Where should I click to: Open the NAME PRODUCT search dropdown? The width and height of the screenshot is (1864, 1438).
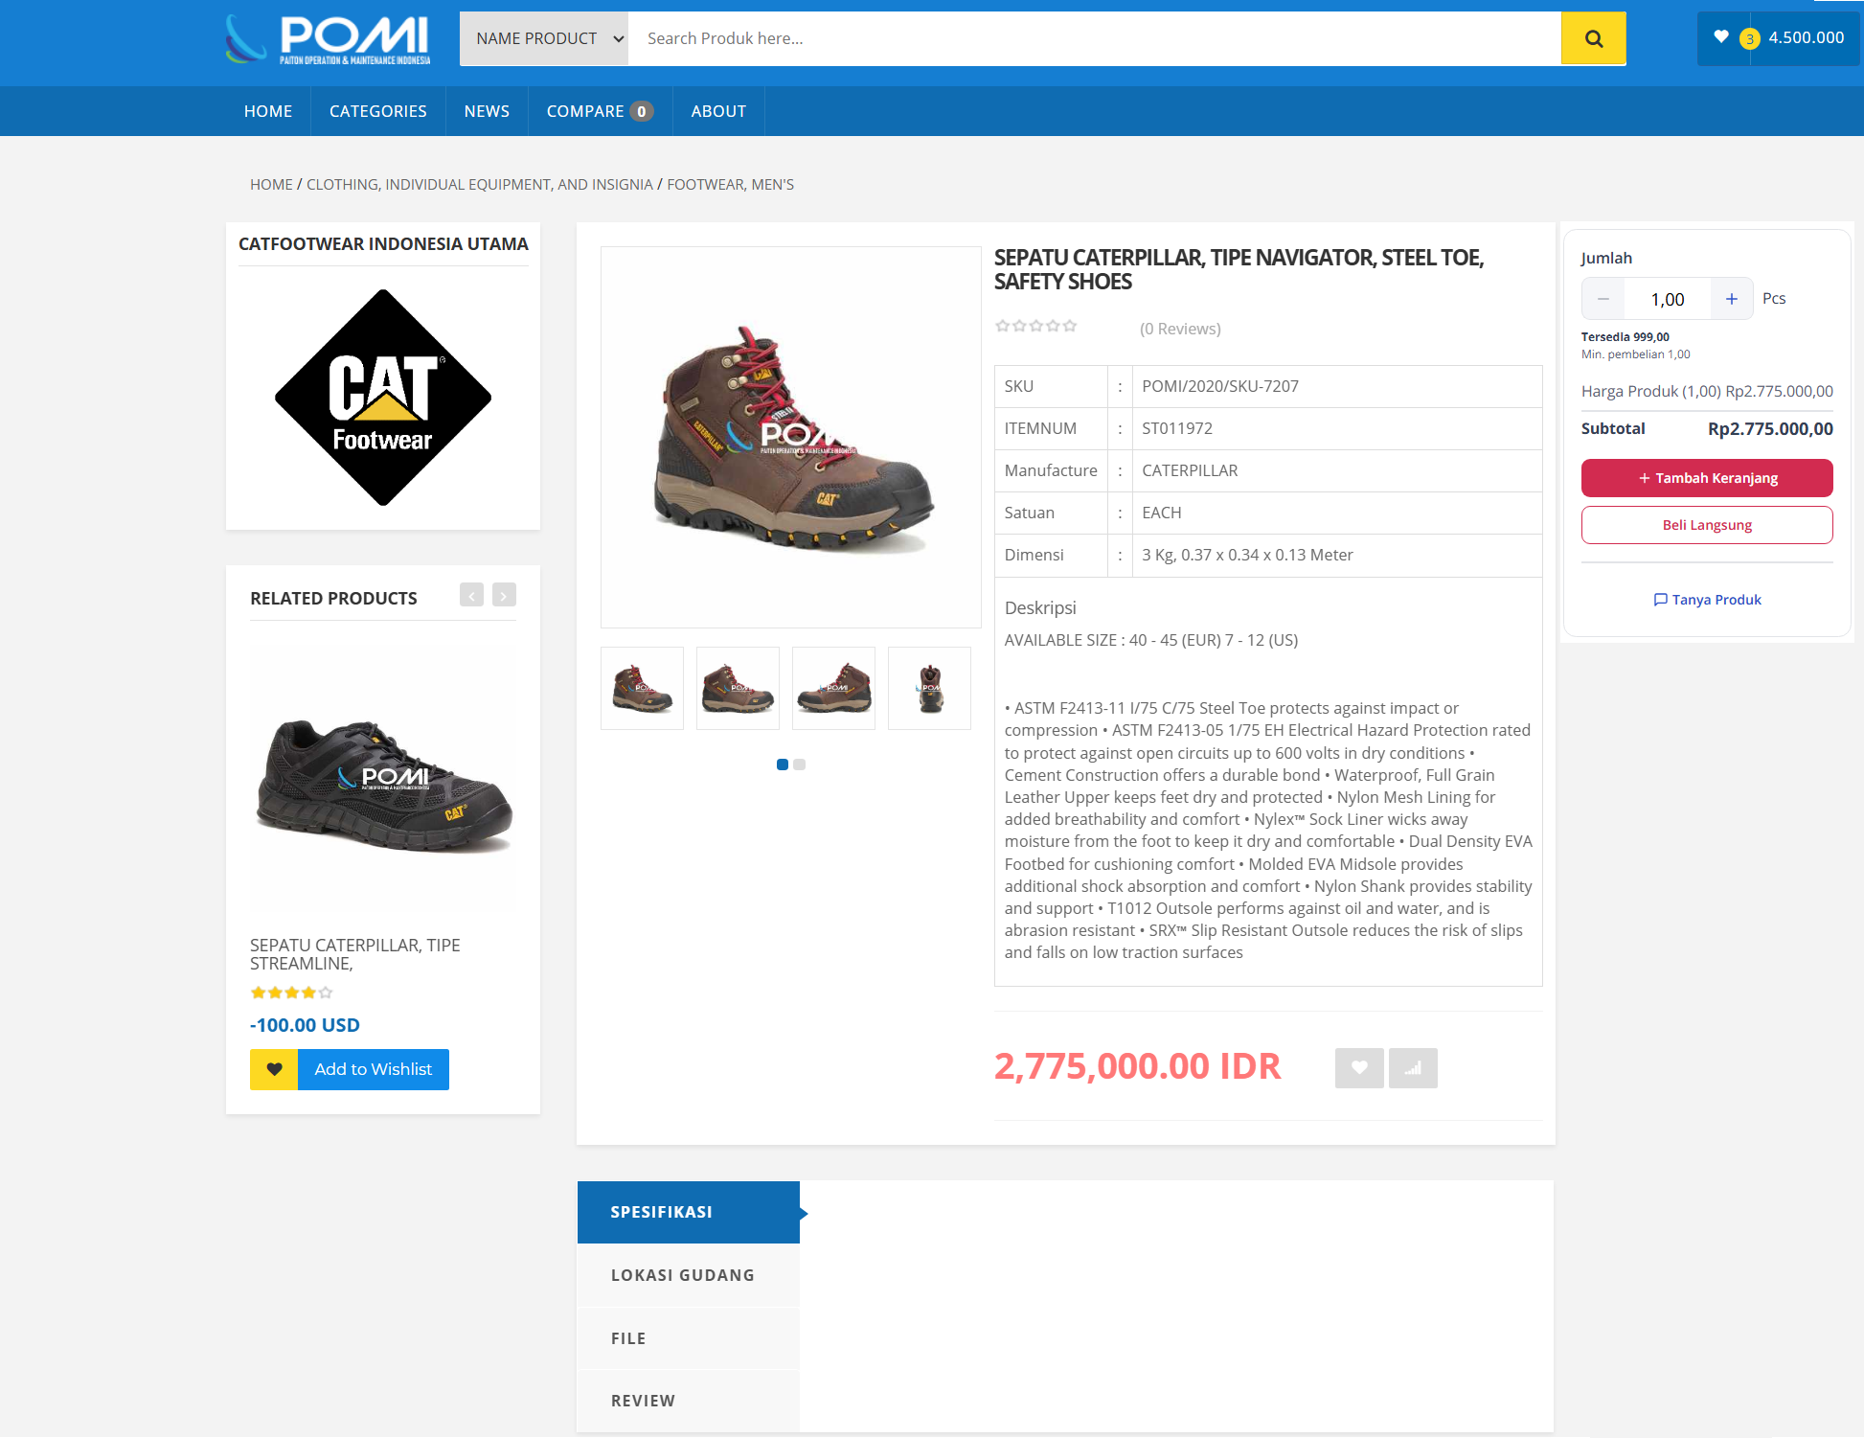(544, 38)
